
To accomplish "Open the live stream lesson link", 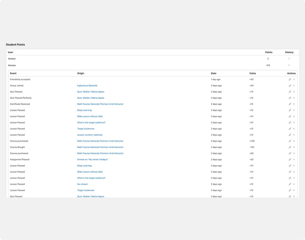I will coord(83,184).
